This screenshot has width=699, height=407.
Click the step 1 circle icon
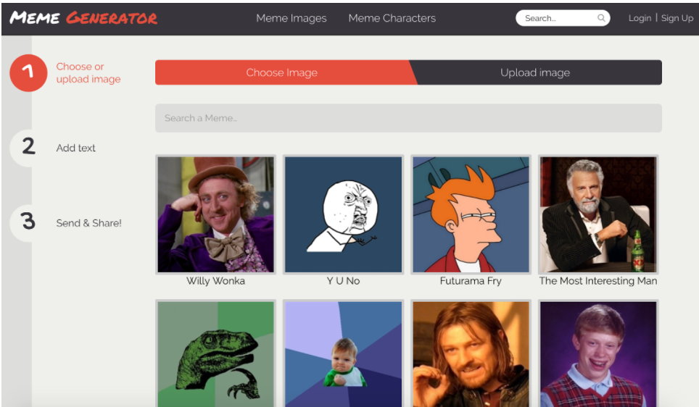click(x=28, y=72)
